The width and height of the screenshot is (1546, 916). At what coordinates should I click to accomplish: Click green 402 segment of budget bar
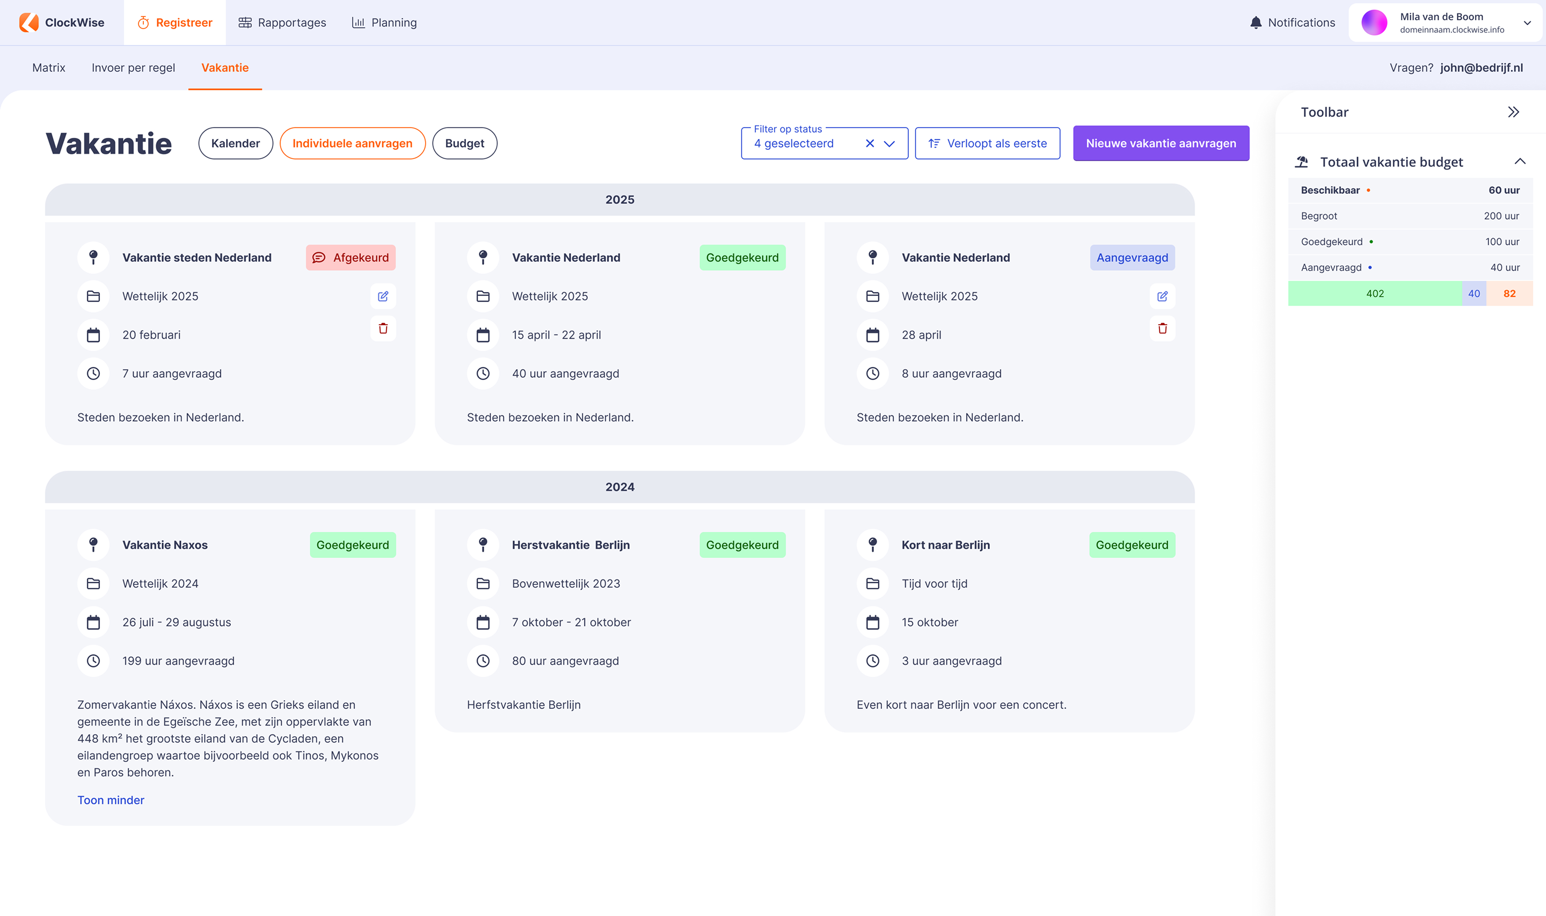(x=1374, y=294)
